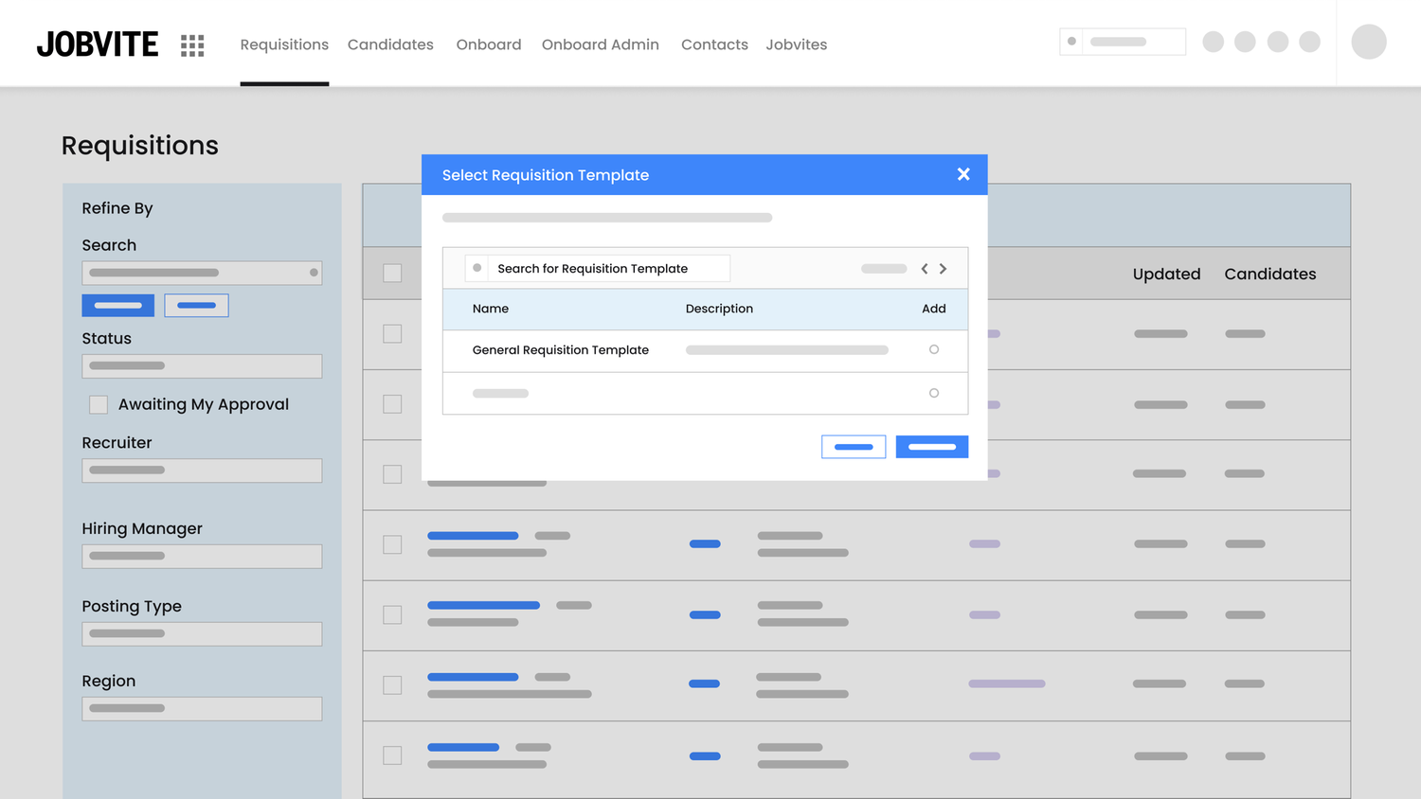
Task: Close the Select Requisition Template dialog
Action: pyautogui.click(x=963, y=174)
